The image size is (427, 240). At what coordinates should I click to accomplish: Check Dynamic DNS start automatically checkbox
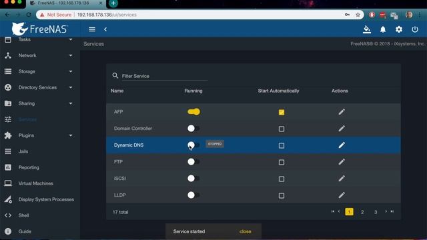(282, 145)
